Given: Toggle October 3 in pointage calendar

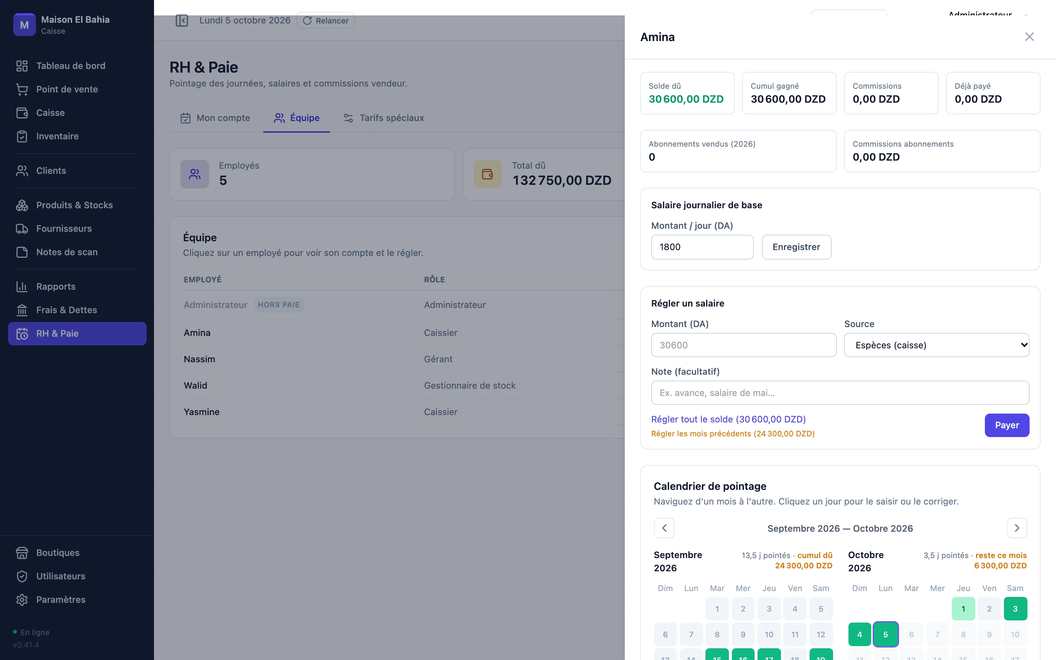Looking at the screenshot, I should (1015, 609).
